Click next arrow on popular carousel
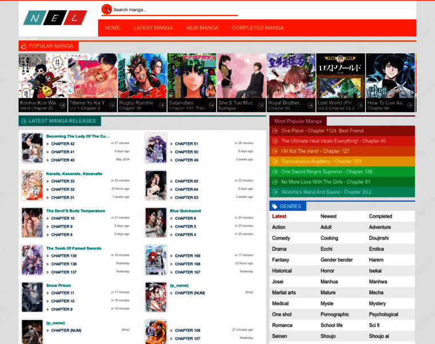The height and width of the screenshot is (344, 435). point(39,60)
